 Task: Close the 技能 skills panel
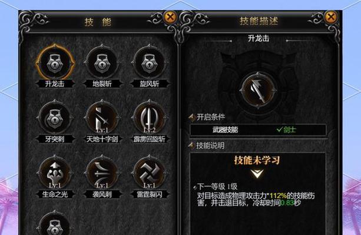click(170, 17)
